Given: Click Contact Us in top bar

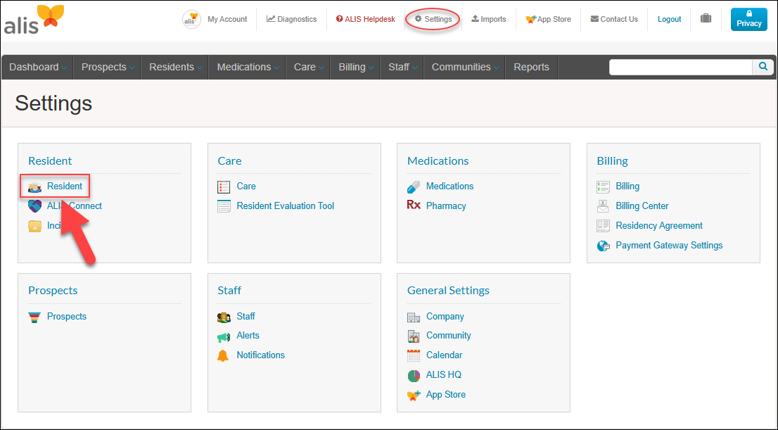Looking at the screenshot, I should click(x=614, y=20).
